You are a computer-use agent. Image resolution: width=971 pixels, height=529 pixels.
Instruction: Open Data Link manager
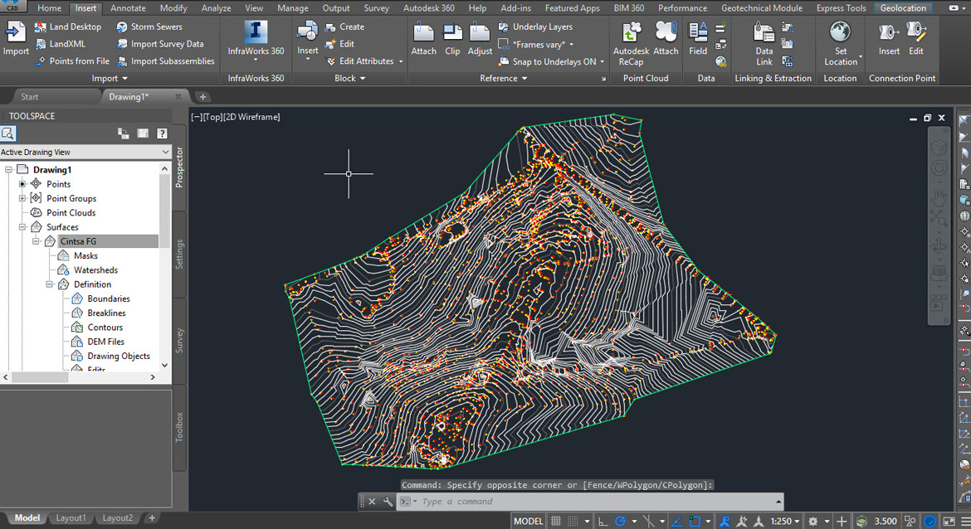pyautogui.click(x=764, y=42)
